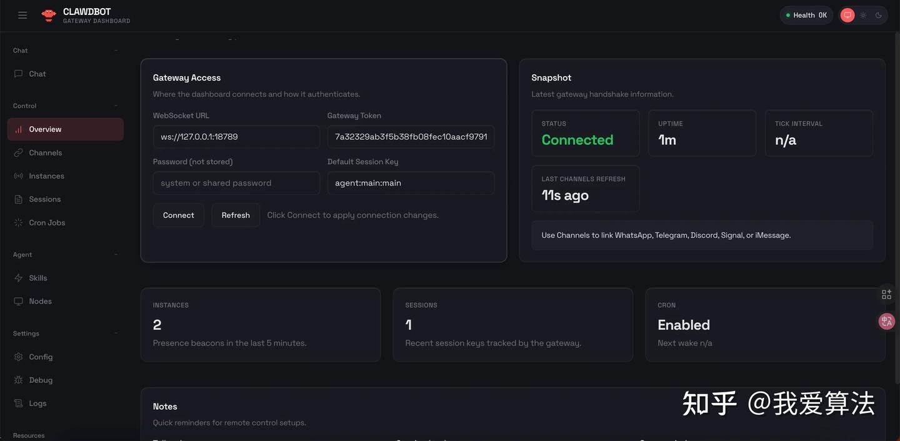Switch to dark theme
Screen dimensions: 900x441
click(878, 16)
